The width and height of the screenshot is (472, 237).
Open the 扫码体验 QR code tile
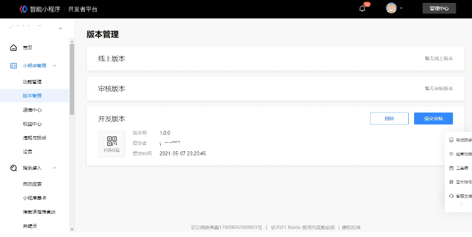tap(112, 144)
